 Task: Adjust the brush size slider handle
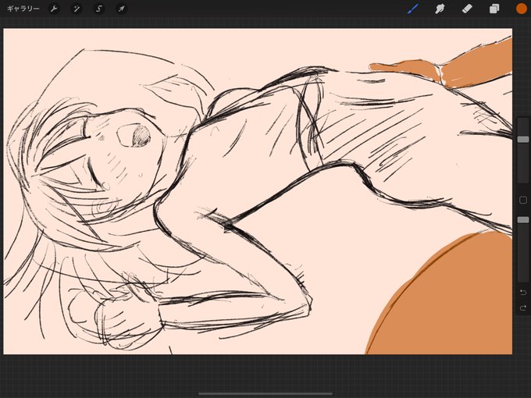point(523,140)
